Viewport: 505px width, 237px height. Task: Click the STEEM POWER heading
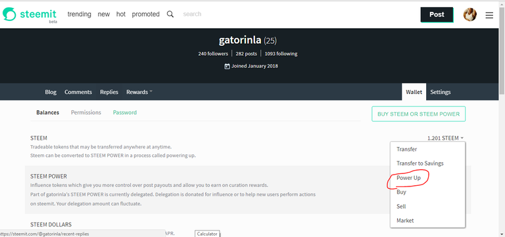(x=49, y=177)
